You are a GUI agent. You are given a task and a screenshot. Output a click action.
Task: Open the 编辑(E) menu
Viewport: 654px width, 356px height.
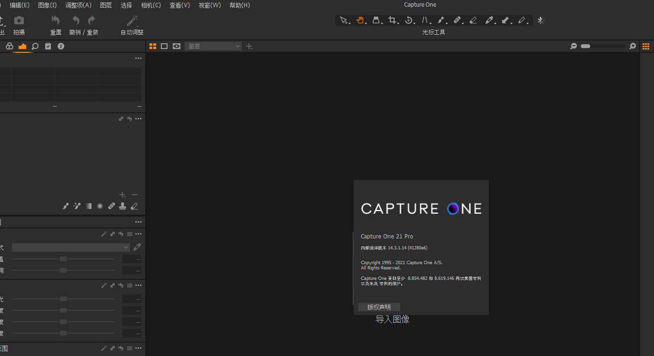[x=20, y=5]
